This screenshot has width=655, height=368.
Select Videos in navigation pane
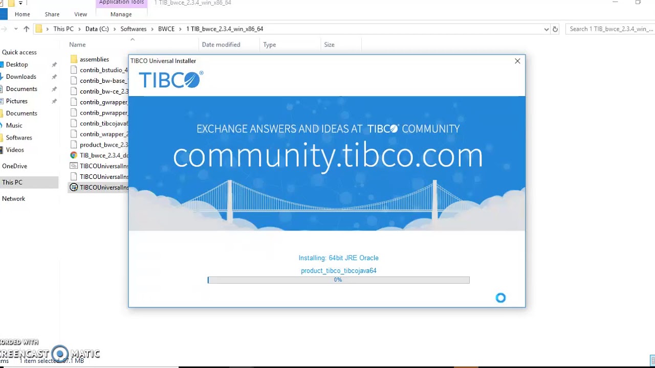coord(15,150)
